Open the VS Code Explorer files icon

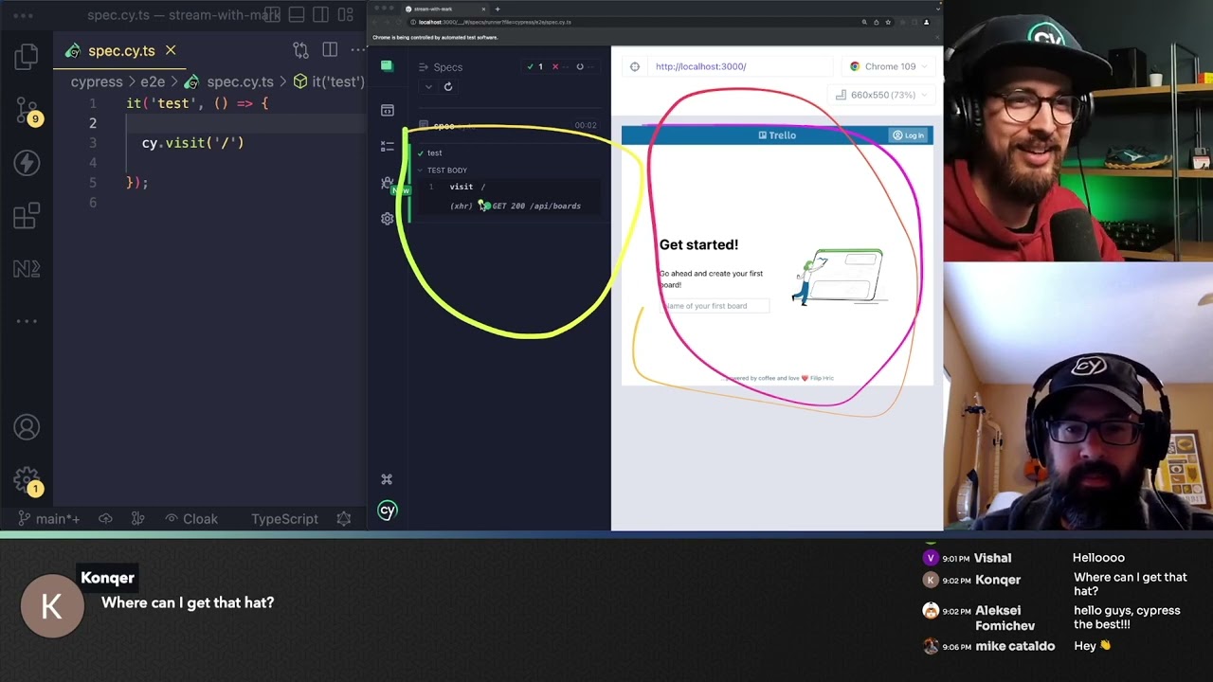27,57
